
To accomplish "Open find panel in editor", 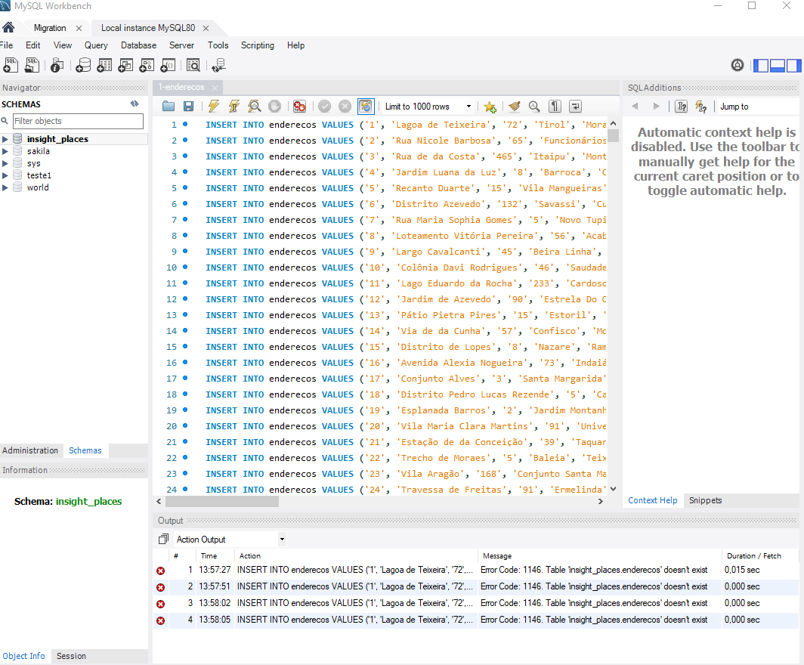I will point(534,106).
